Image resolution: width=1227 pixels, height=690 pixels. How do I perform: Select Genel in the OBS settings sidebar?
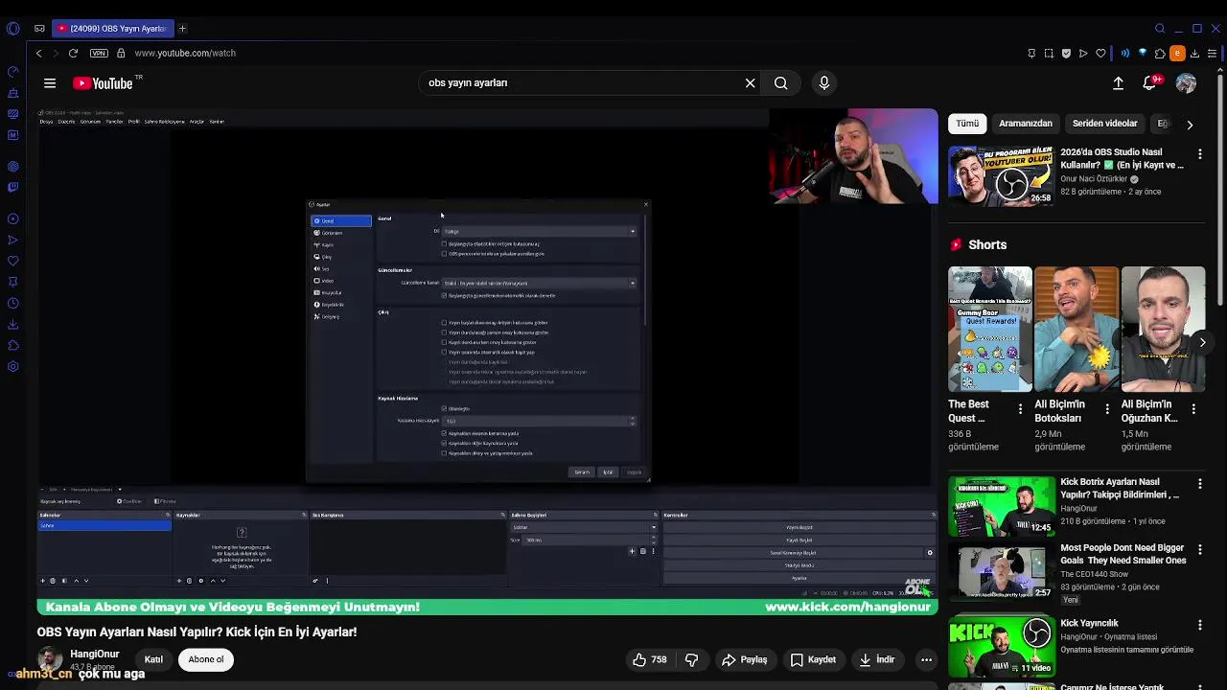[x=341, y=221]
